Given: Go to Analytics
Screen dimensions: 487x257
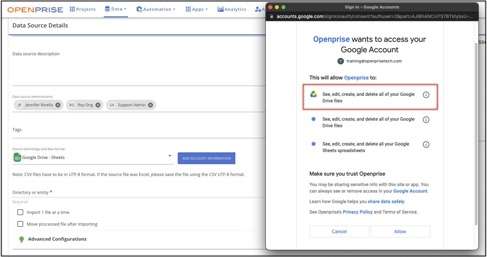Looking at the screenshot, I should click(x=232, y=9).
